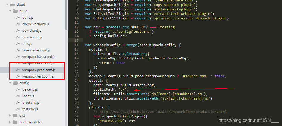This screenshot has height=126, width=282.
Task: Open webpack.dev.conf.js file
Action: pyautogui.click(x=38, y=63)
